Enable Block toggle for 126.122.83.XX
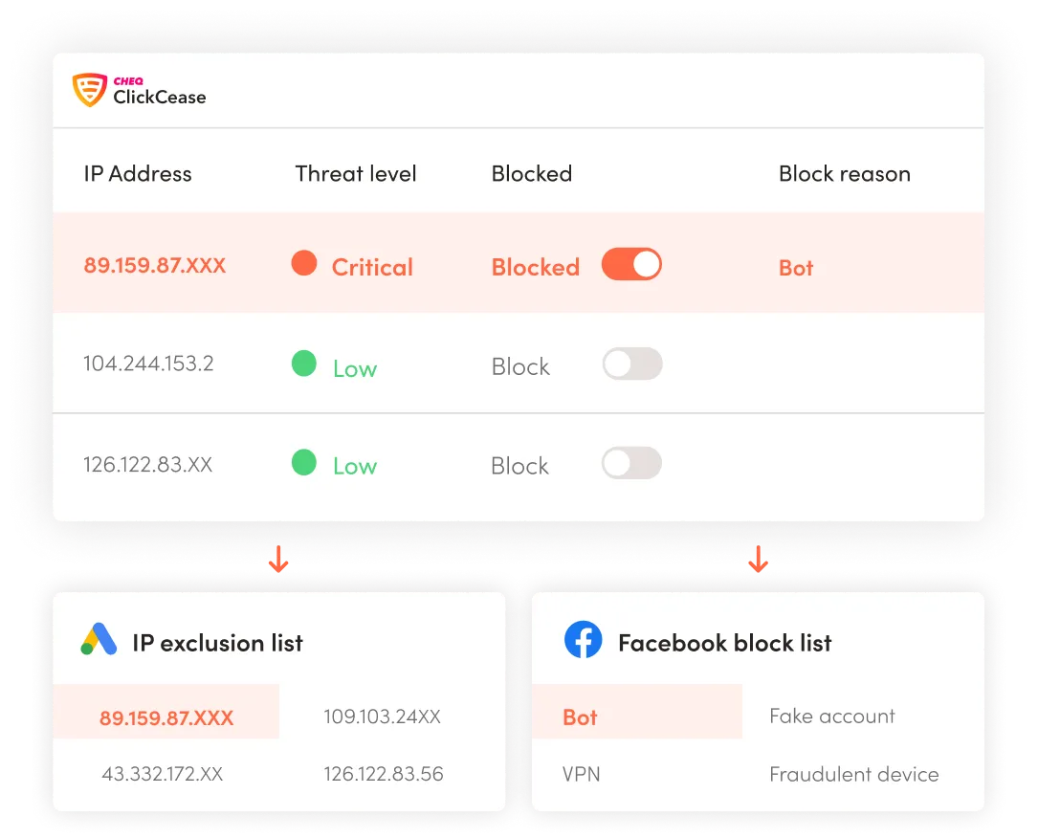This screenshot has height=838, width=1038. [x=631, y=463]
